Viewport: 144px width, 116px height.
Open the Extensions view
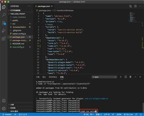[4, 39]
